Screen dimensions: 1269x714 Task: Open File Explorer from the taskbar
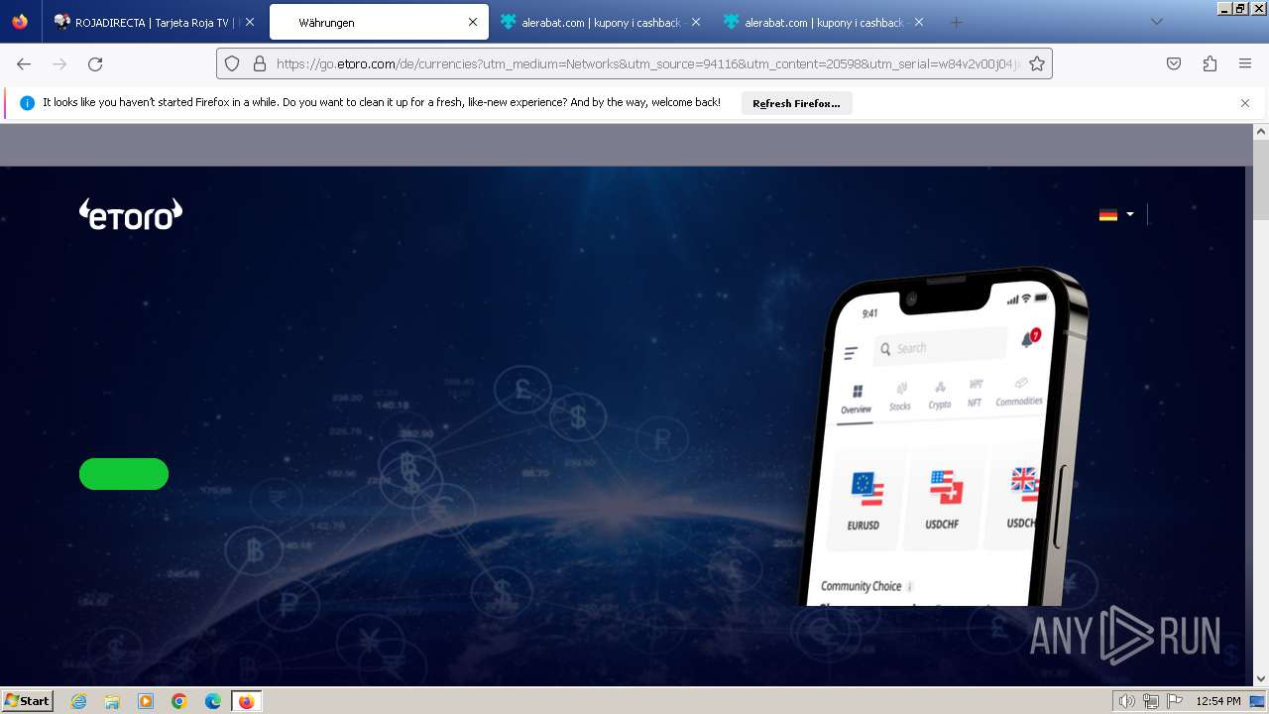[x=112, y=701]
